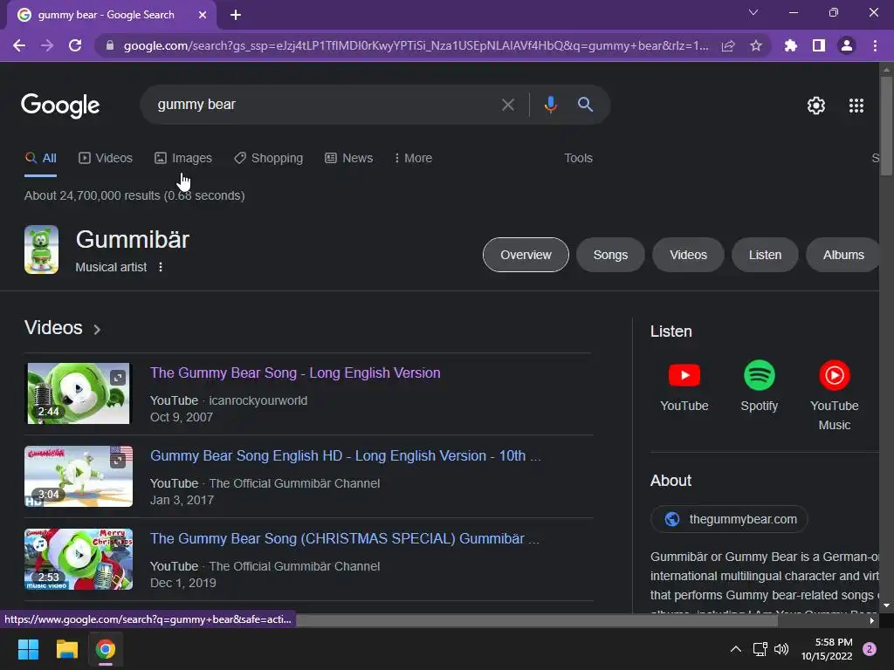Screen dimensions: 894x670
Task: Start voice search with microphone
Action: tap(550, 105)
